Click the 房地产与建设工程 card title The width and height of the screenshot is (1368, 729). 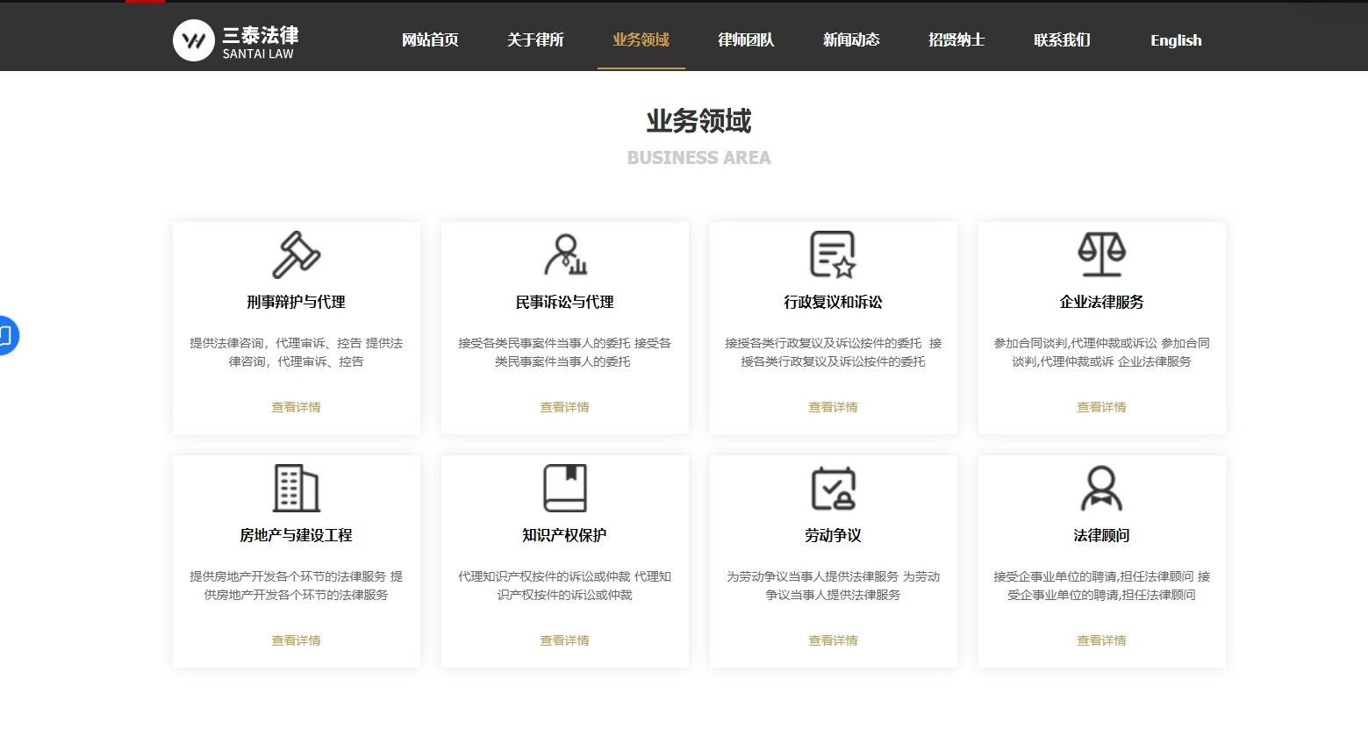coord(297,535)
